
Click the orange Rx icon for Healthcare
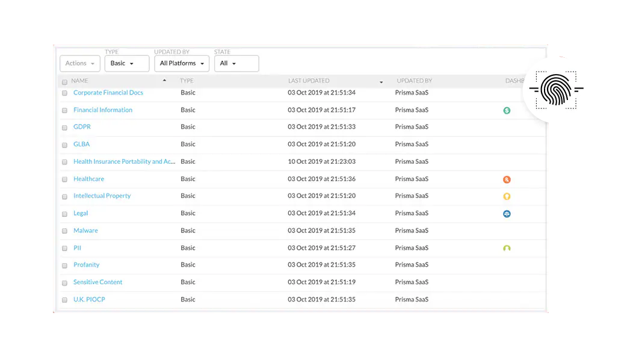click(507, 179)
